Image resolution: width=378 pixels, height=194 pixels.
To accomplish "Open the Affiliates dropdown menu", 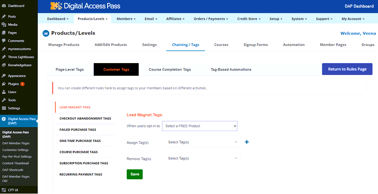I will click(x=175, y=19).
